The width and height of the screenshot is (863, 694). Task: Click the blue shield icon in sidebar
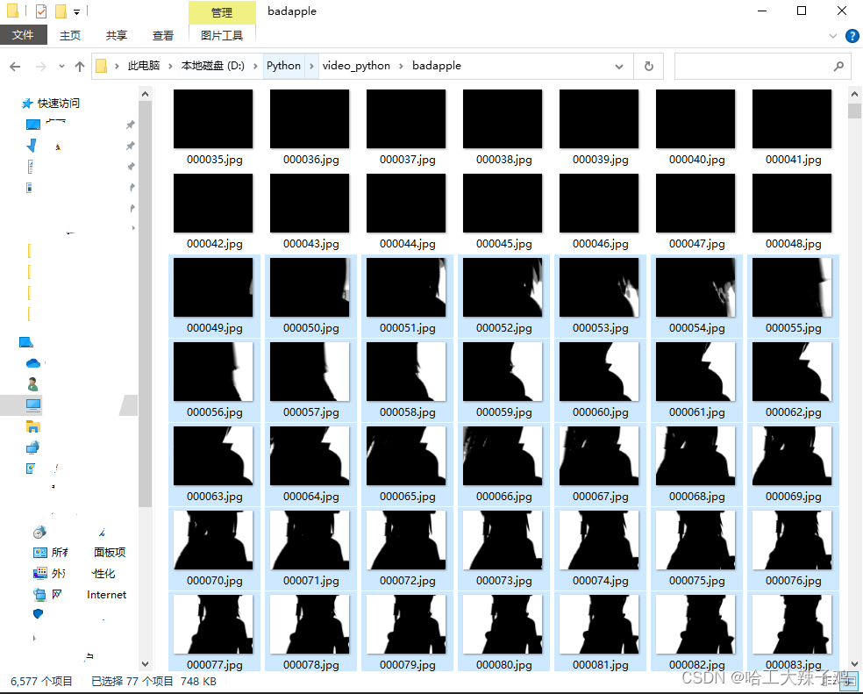tap(38, 613)
